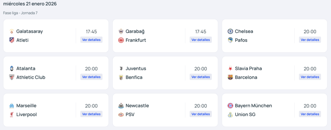
Task: Show details for Juventus vs Benfica
Action: (201, 77)
